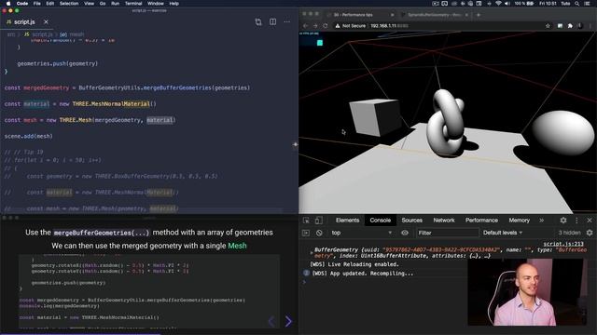This screenshot has height=335, width=597.
Task: Toggle the console sidebar
Action: click(306, 233)
